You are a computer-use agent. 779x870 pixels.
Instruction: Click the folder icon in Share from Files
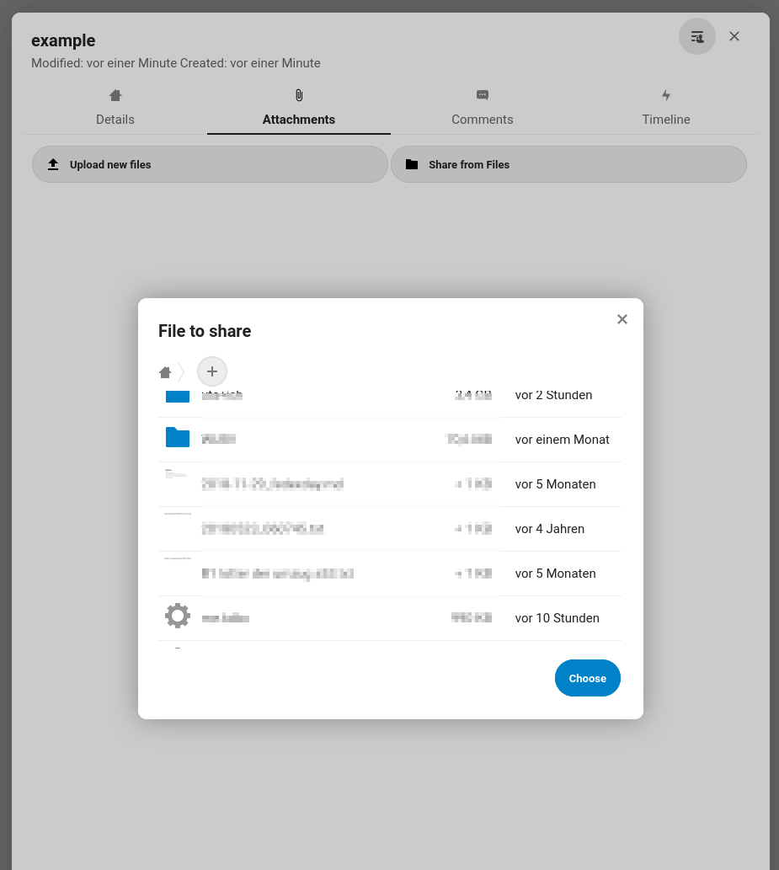point(412,164)
